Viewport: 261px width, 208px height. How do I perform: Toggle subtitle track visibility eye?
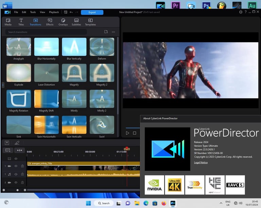click(x=16, y=159)
